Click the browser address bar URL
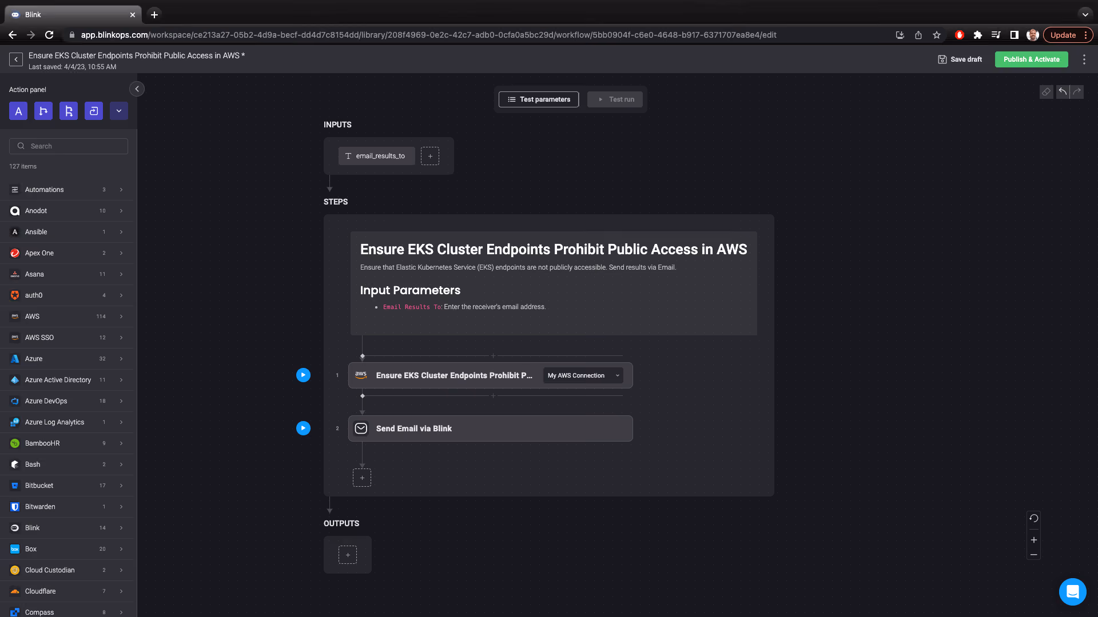The height and width of the screenshot is (617, 1098). 428,35
